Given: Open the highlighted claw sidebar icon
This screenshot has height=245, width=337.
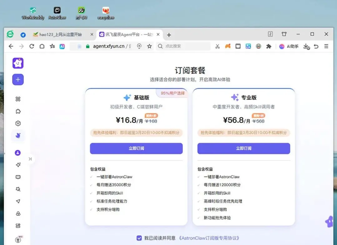Looking at the screenshot, I should 18,135.
